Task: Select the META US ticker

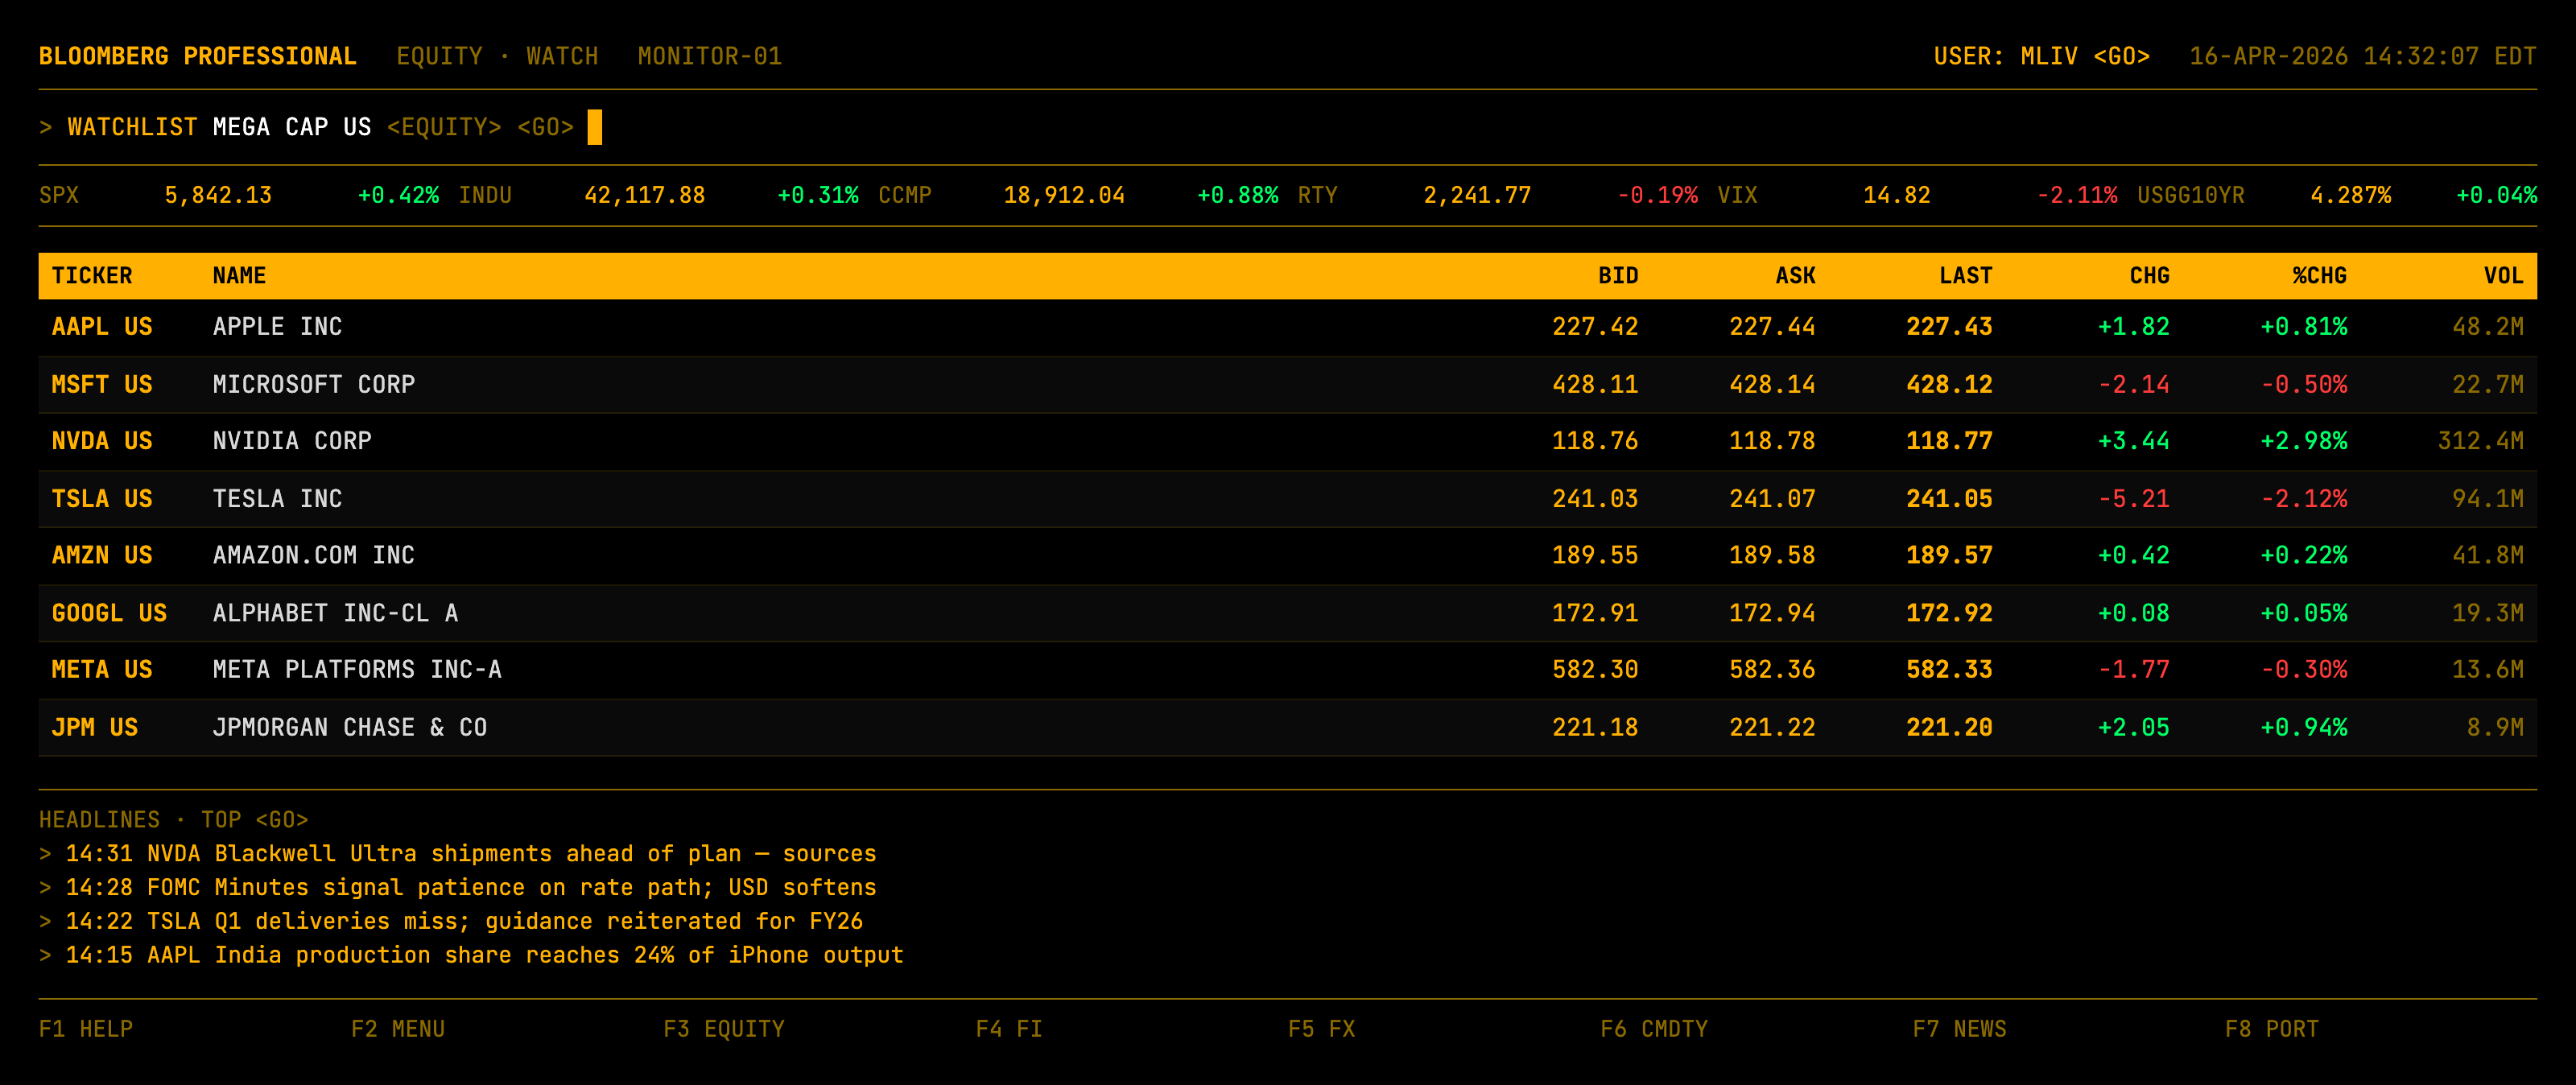Action: click(x=102, y=669)
